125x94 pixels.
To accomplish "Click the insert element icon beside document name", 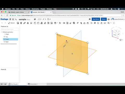I will (16, 19).
